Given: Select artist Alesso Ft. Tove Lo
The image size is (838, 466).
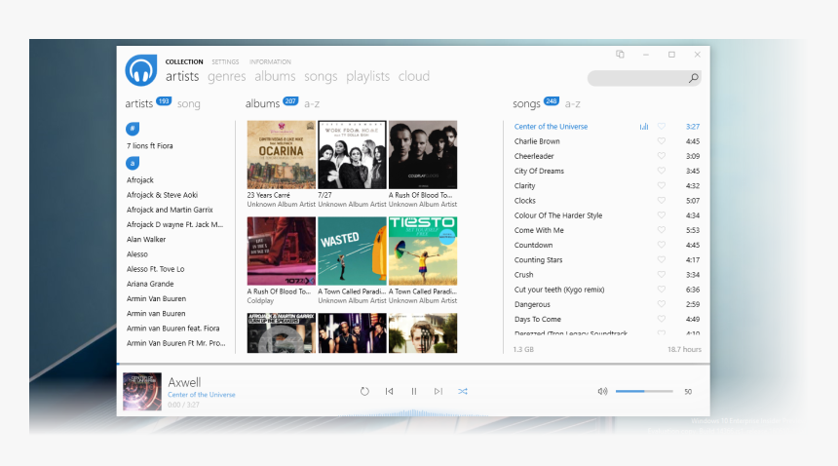Looking at the screenshot, I should point(156,269).
